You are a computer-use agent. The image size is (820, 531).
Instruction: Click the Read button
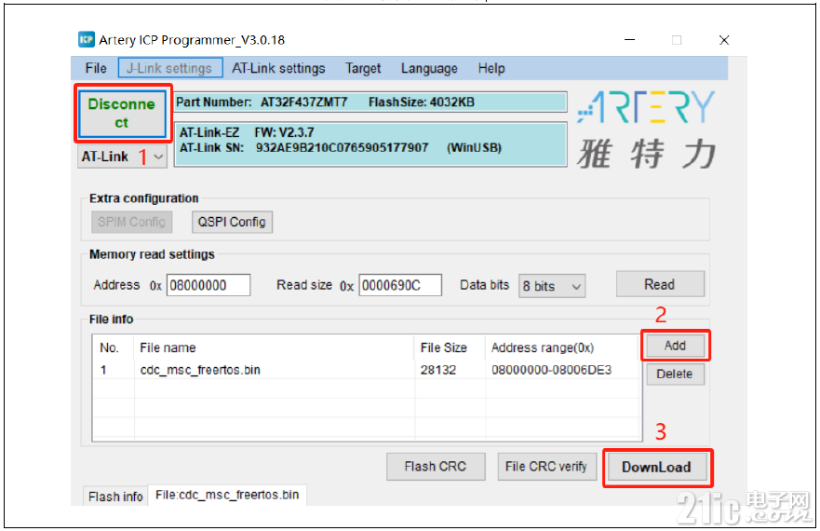point(660,284)
